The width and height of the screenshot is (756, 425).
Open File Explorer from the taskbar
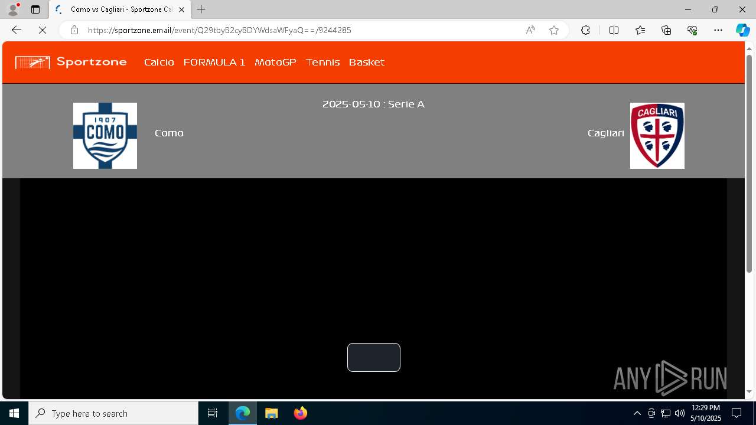272,413
